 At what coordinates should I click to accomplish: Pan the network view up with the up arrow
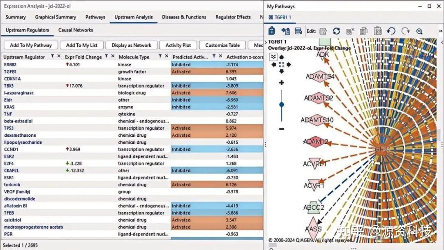282,57
